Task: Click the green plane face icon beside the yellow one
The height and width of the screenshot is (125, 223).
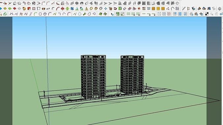Action: pos(10,9)
